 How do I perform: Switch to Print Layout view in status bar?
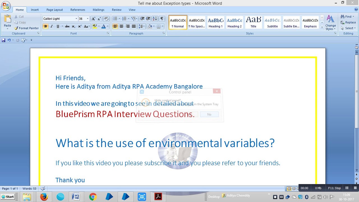pos(289,189)
